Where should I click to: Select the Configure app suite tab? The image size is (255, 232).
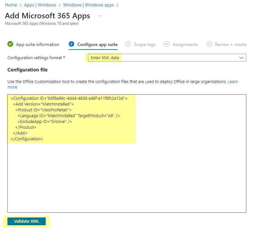point(98,44)
